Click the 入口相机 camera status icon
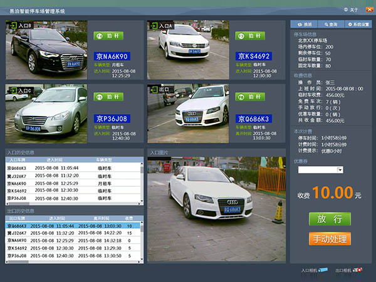The height and width of the screenshot is (282, 376). click(323, 270)
